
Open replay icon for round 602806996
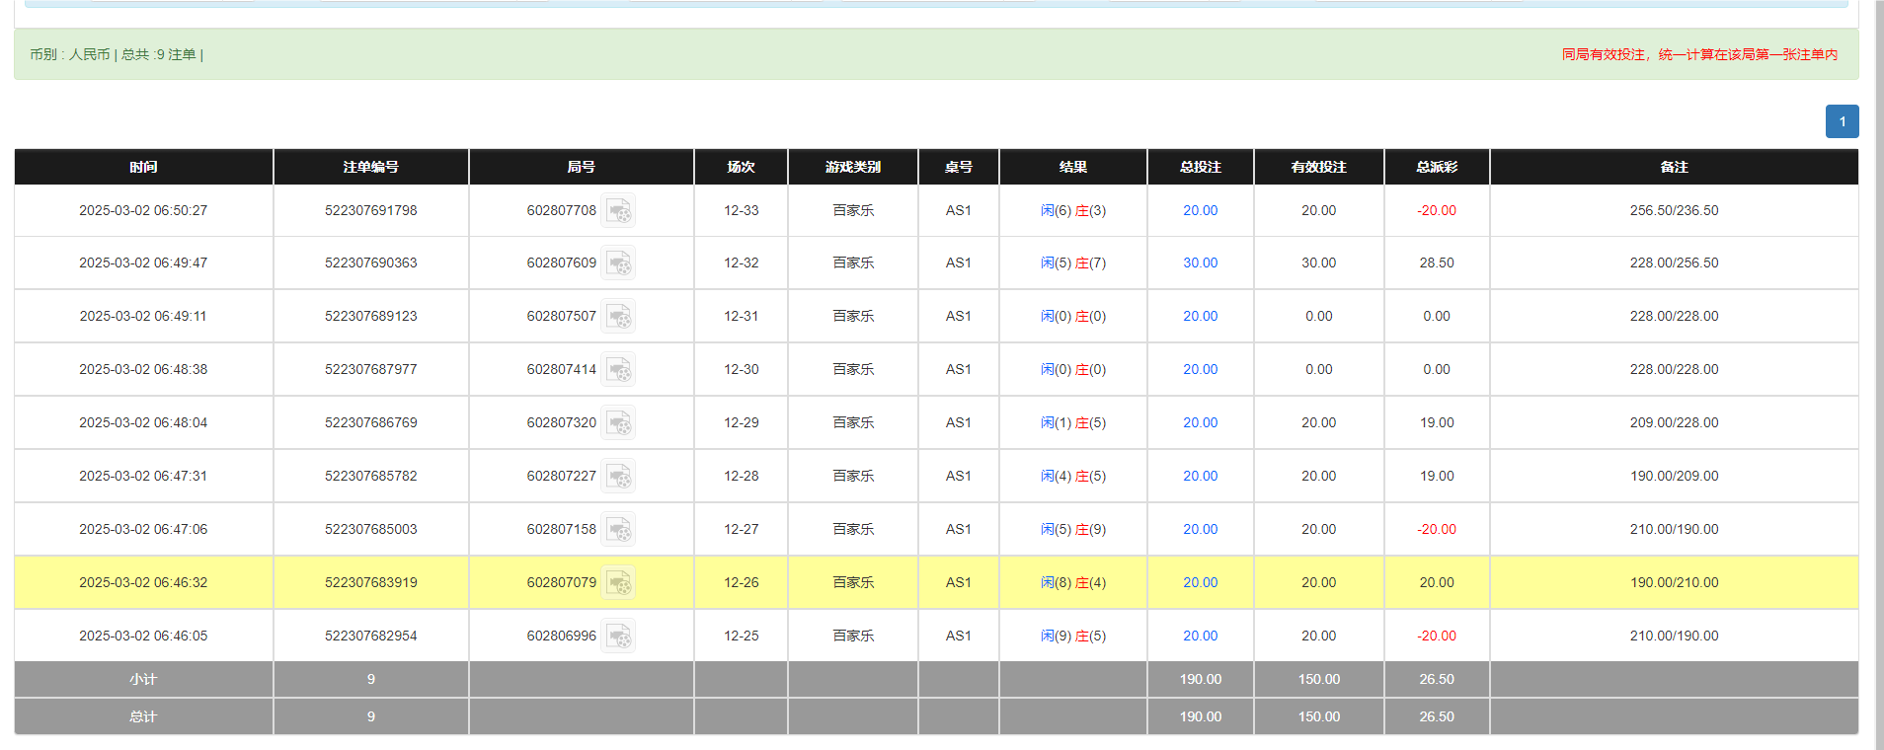pyautogui.click(x=618, y=637)
